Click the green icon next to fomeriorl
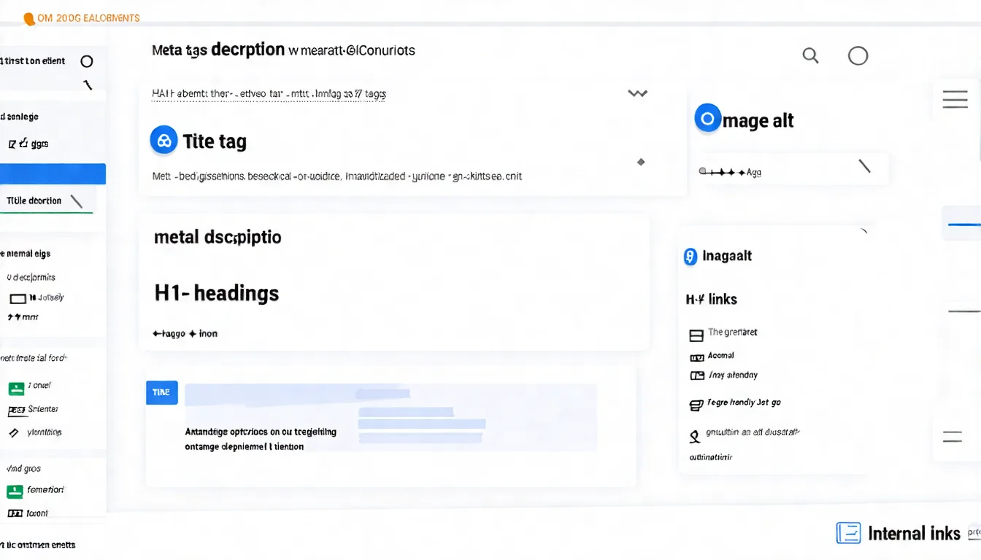The width and height of the screenshot is (981, 560). pos(16,492)
